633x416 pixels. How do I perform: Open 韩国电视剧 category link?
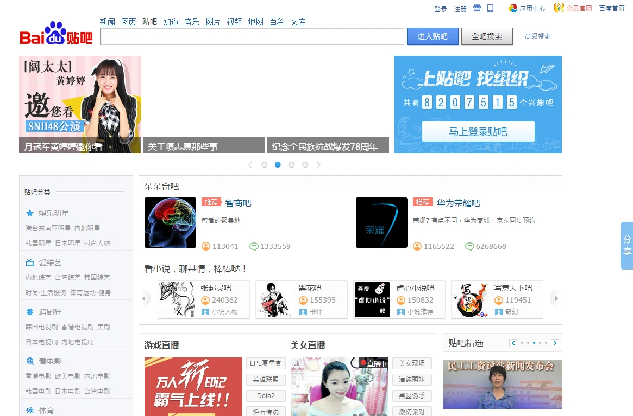[x=42, y=327]
